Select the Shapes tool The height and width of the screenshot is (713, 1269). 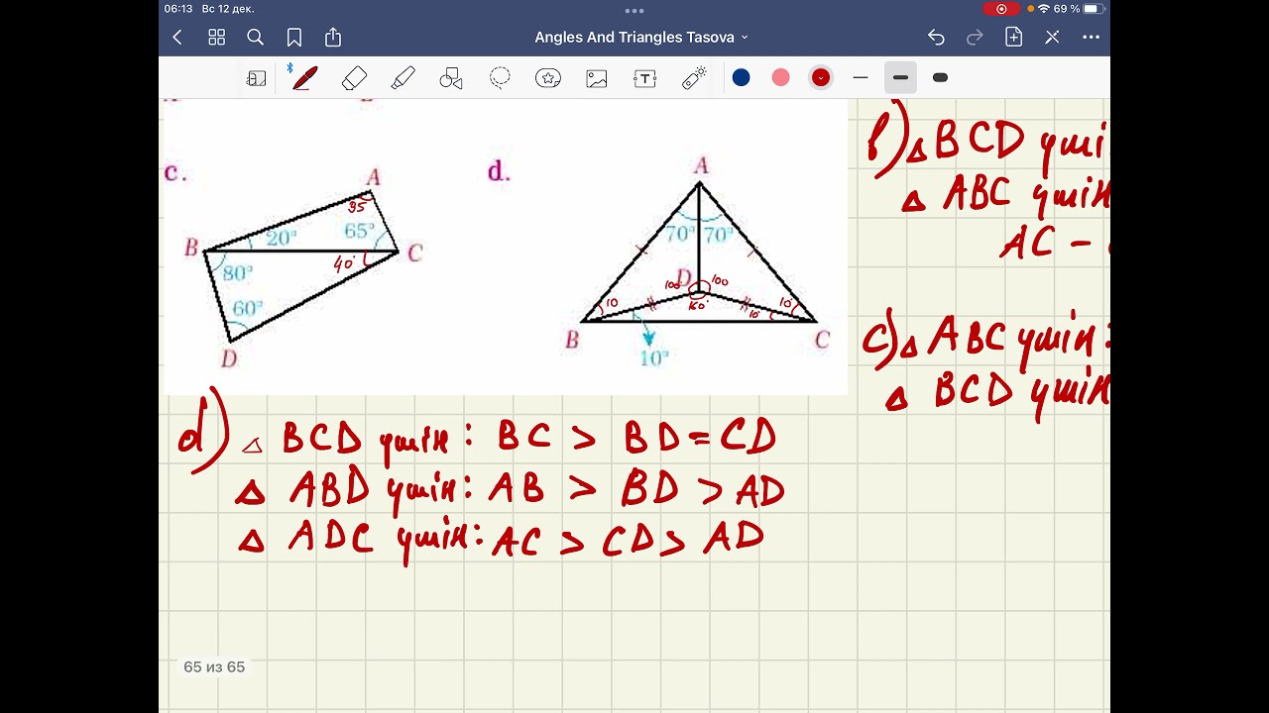[x=451, y=78]
